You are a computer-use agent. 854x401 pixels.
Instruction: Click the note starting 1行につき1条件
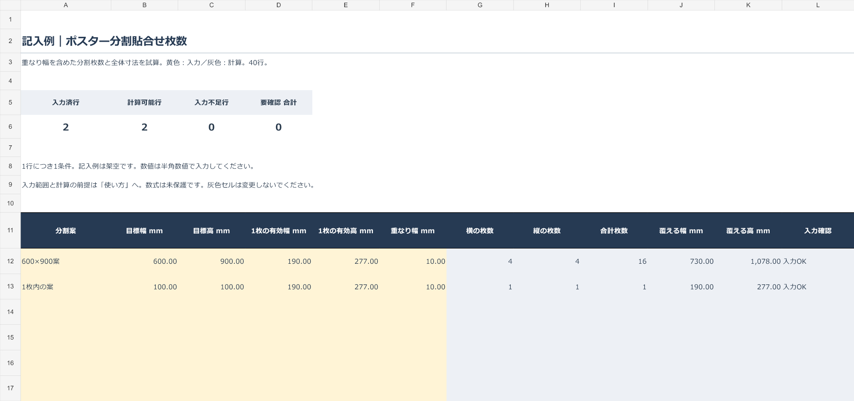pyautogui.click(x=139, y=166)
